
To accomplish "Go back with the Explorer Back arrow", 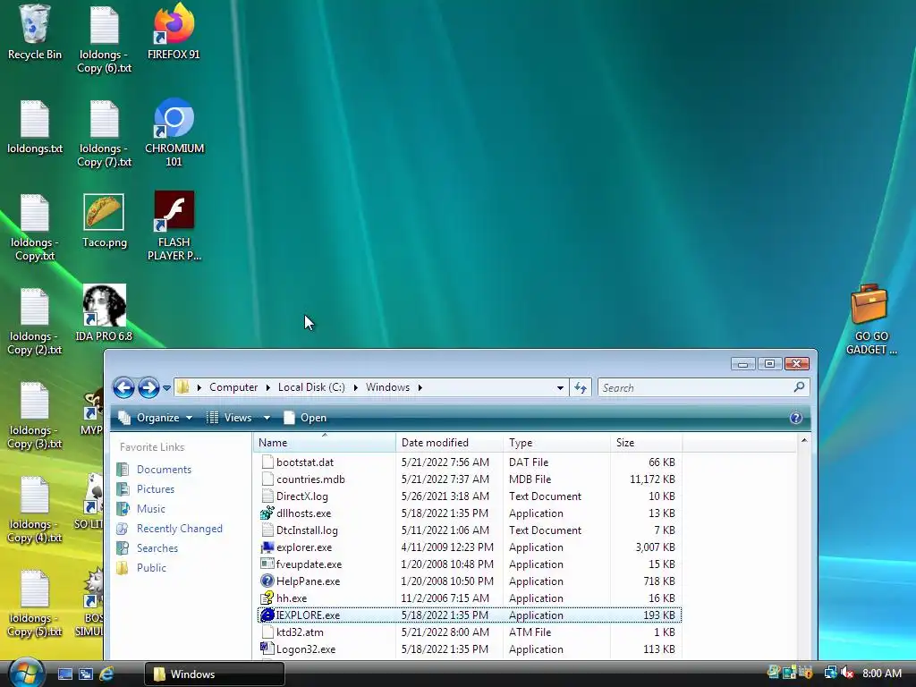I will (x=123, y=387).
